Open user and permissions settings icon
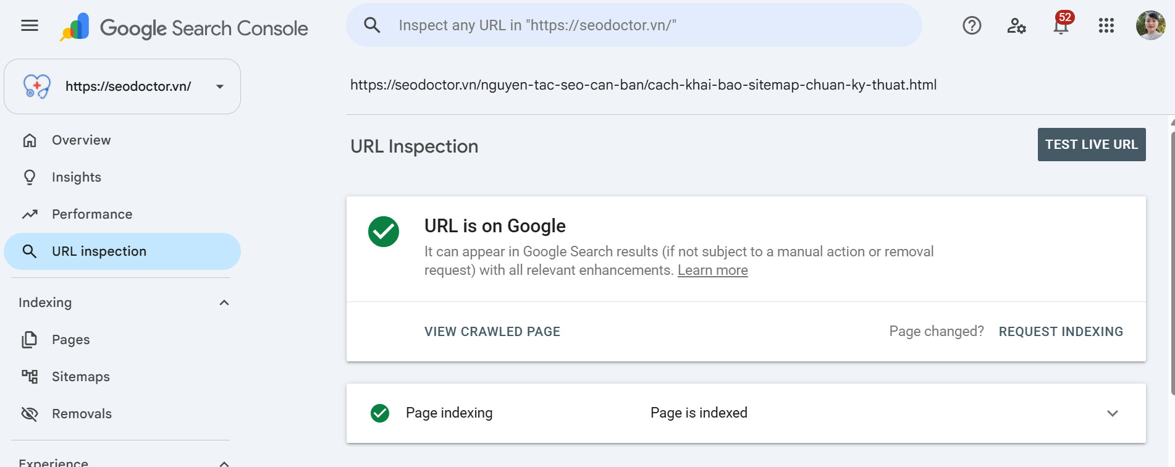1175x467 pixels. point(1016,25)
